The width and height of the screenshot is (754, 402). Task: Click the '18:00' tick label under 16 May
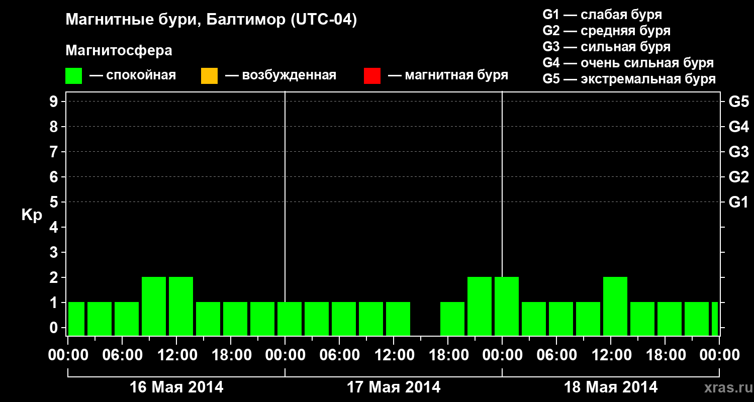tap(231, 355)
